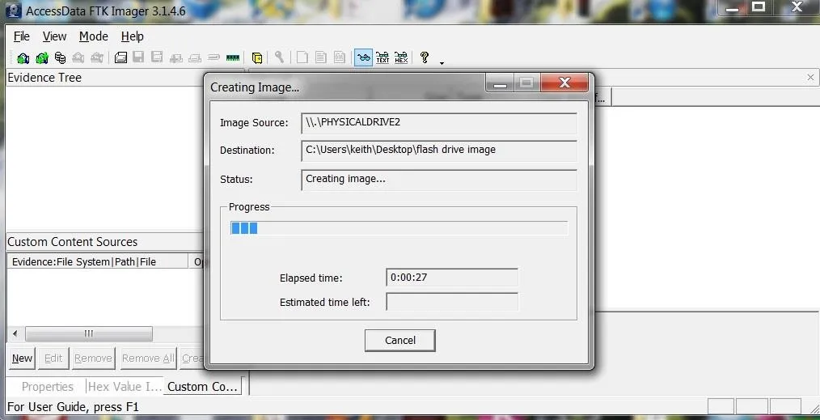Open the toolbar options dropdown arrow
The width and height of the screenshot is (820, 420).
pos(442,63)
